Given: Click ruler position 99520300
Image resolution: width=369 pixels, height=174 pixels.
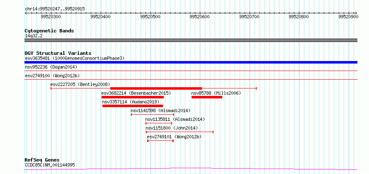Looking at the screenshot, I should (51, 17).
